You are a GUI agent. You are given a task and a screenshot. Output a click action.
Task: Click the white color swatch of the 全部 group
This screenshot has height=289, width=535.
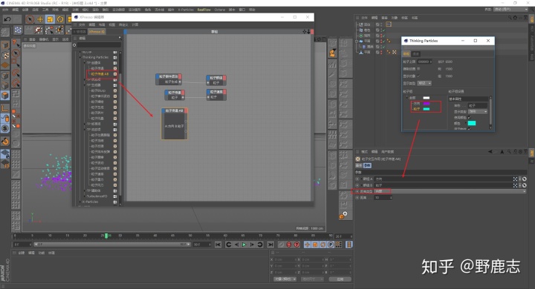click(427, 98)
